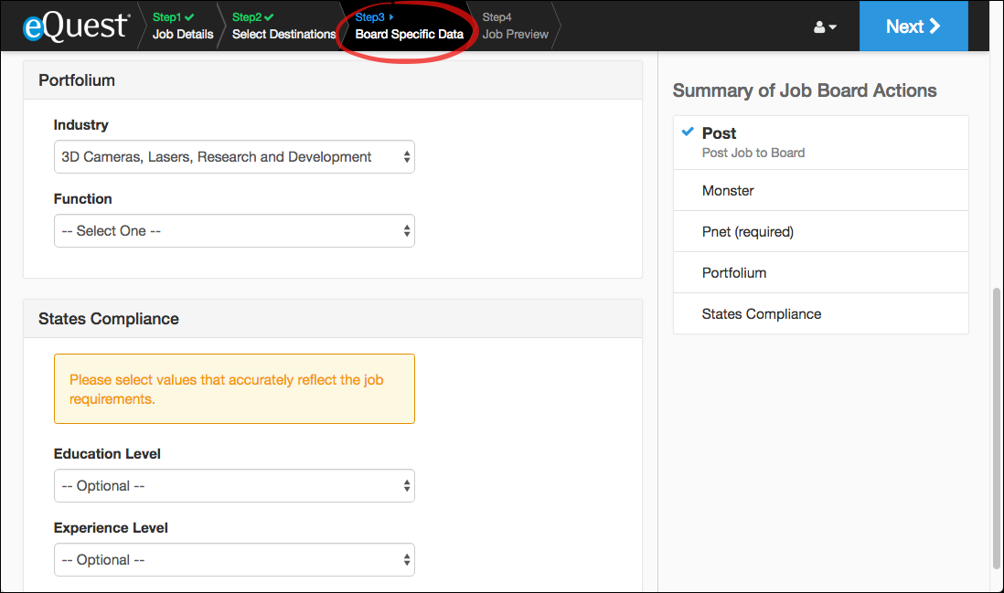Click the green checkmark on Step2
This screenshot has height=593, width=1004.
coord(269,16)
